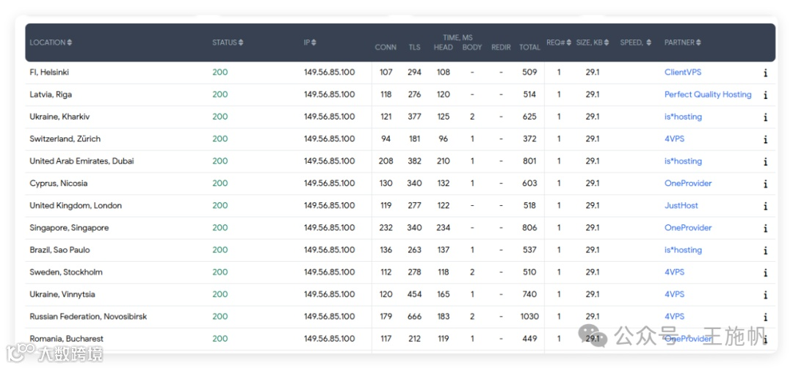Sort the table by the LOCATION column

click(x=51, y=43)
